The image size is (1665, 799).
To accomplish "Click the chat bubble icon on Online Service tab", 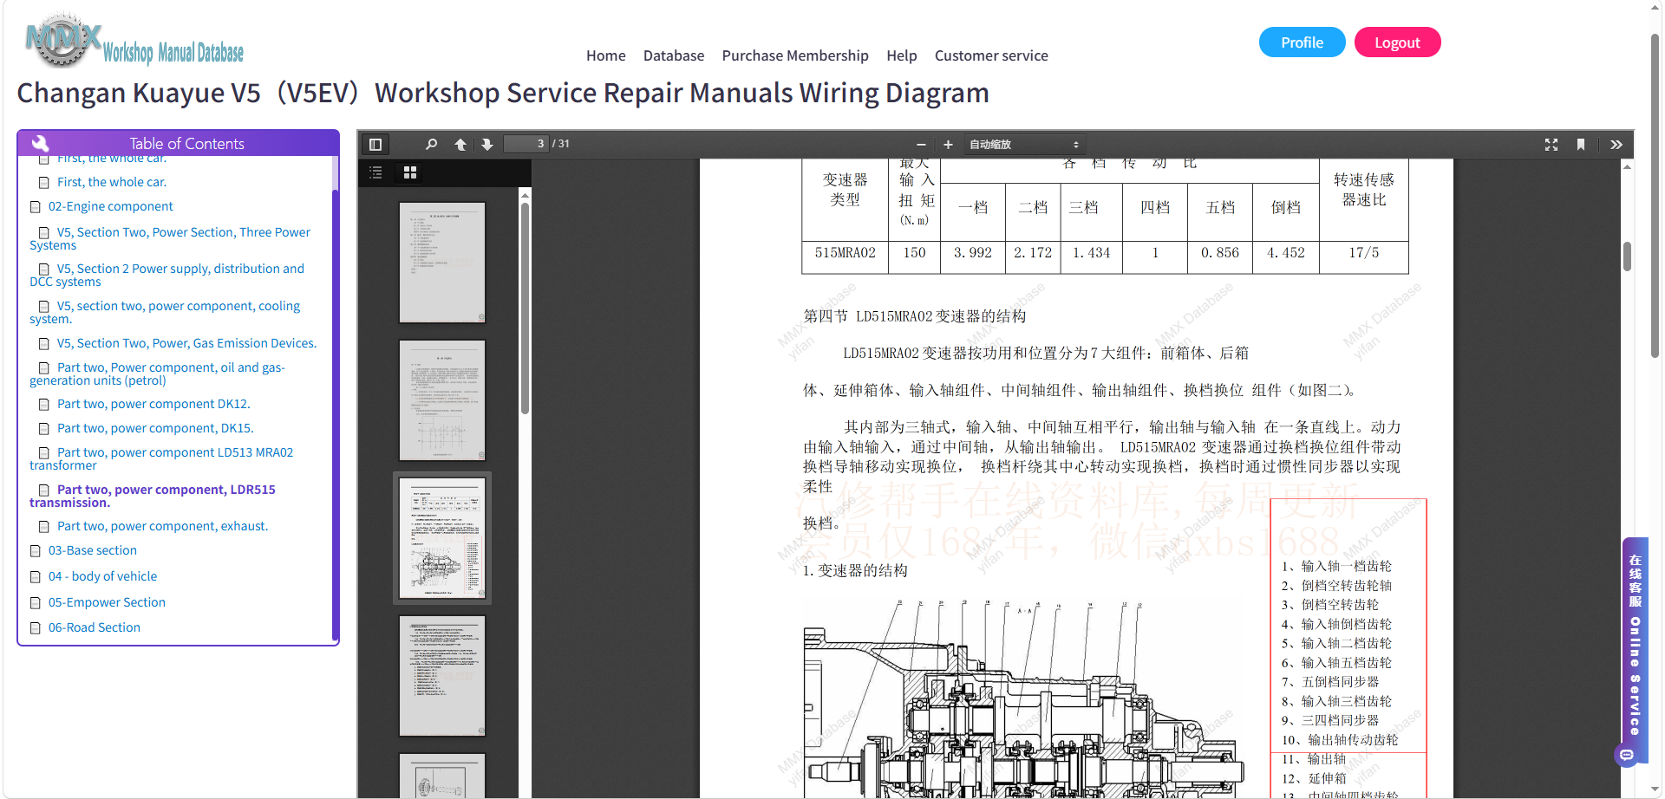I will [1627, 755].
